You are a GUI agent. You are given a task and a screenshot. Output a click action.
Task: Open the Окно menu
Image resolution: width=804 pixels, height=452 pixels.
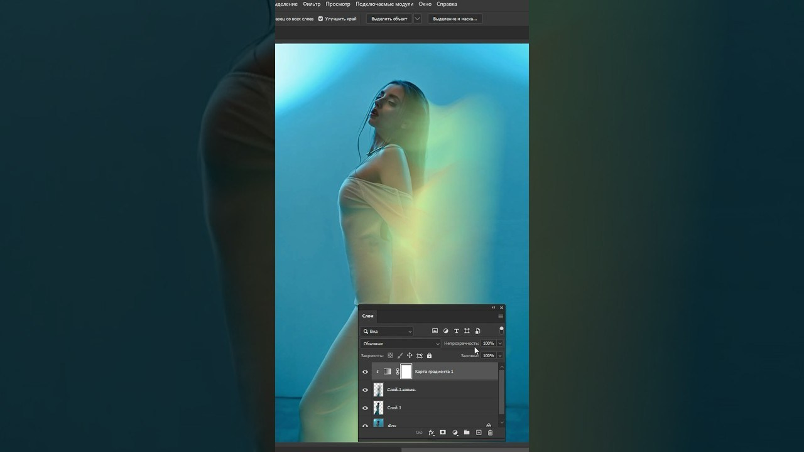click(425, 4)
